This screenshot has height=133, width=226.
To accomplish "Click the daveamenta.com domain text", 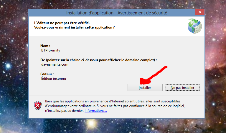I will [55, 64].
